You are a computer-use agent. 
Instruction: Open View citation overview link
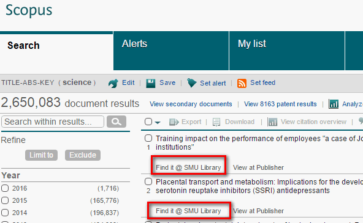tap(313, 122)
